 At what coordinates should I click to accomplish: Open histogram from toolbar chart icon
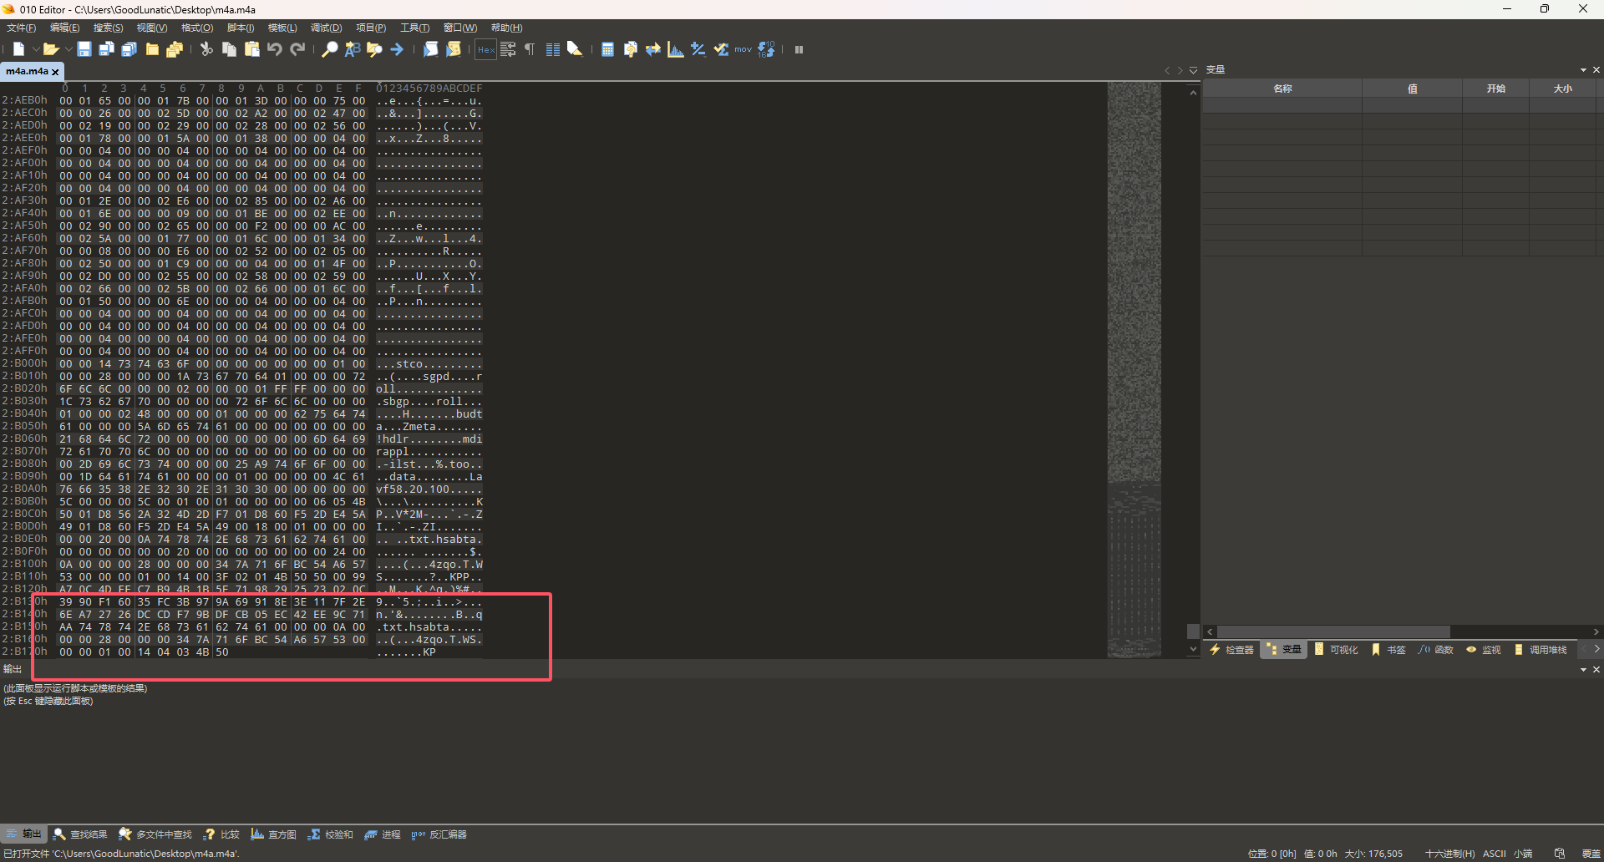pos(676,49)
